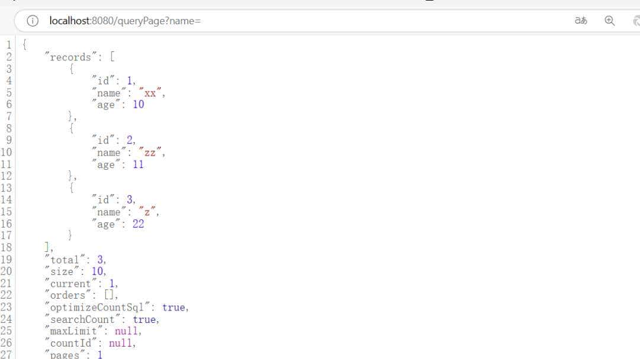The width and height of the screenshot is (640, 359).
Task: Click the "size": 10 line
Action: [x=75, y=271]
